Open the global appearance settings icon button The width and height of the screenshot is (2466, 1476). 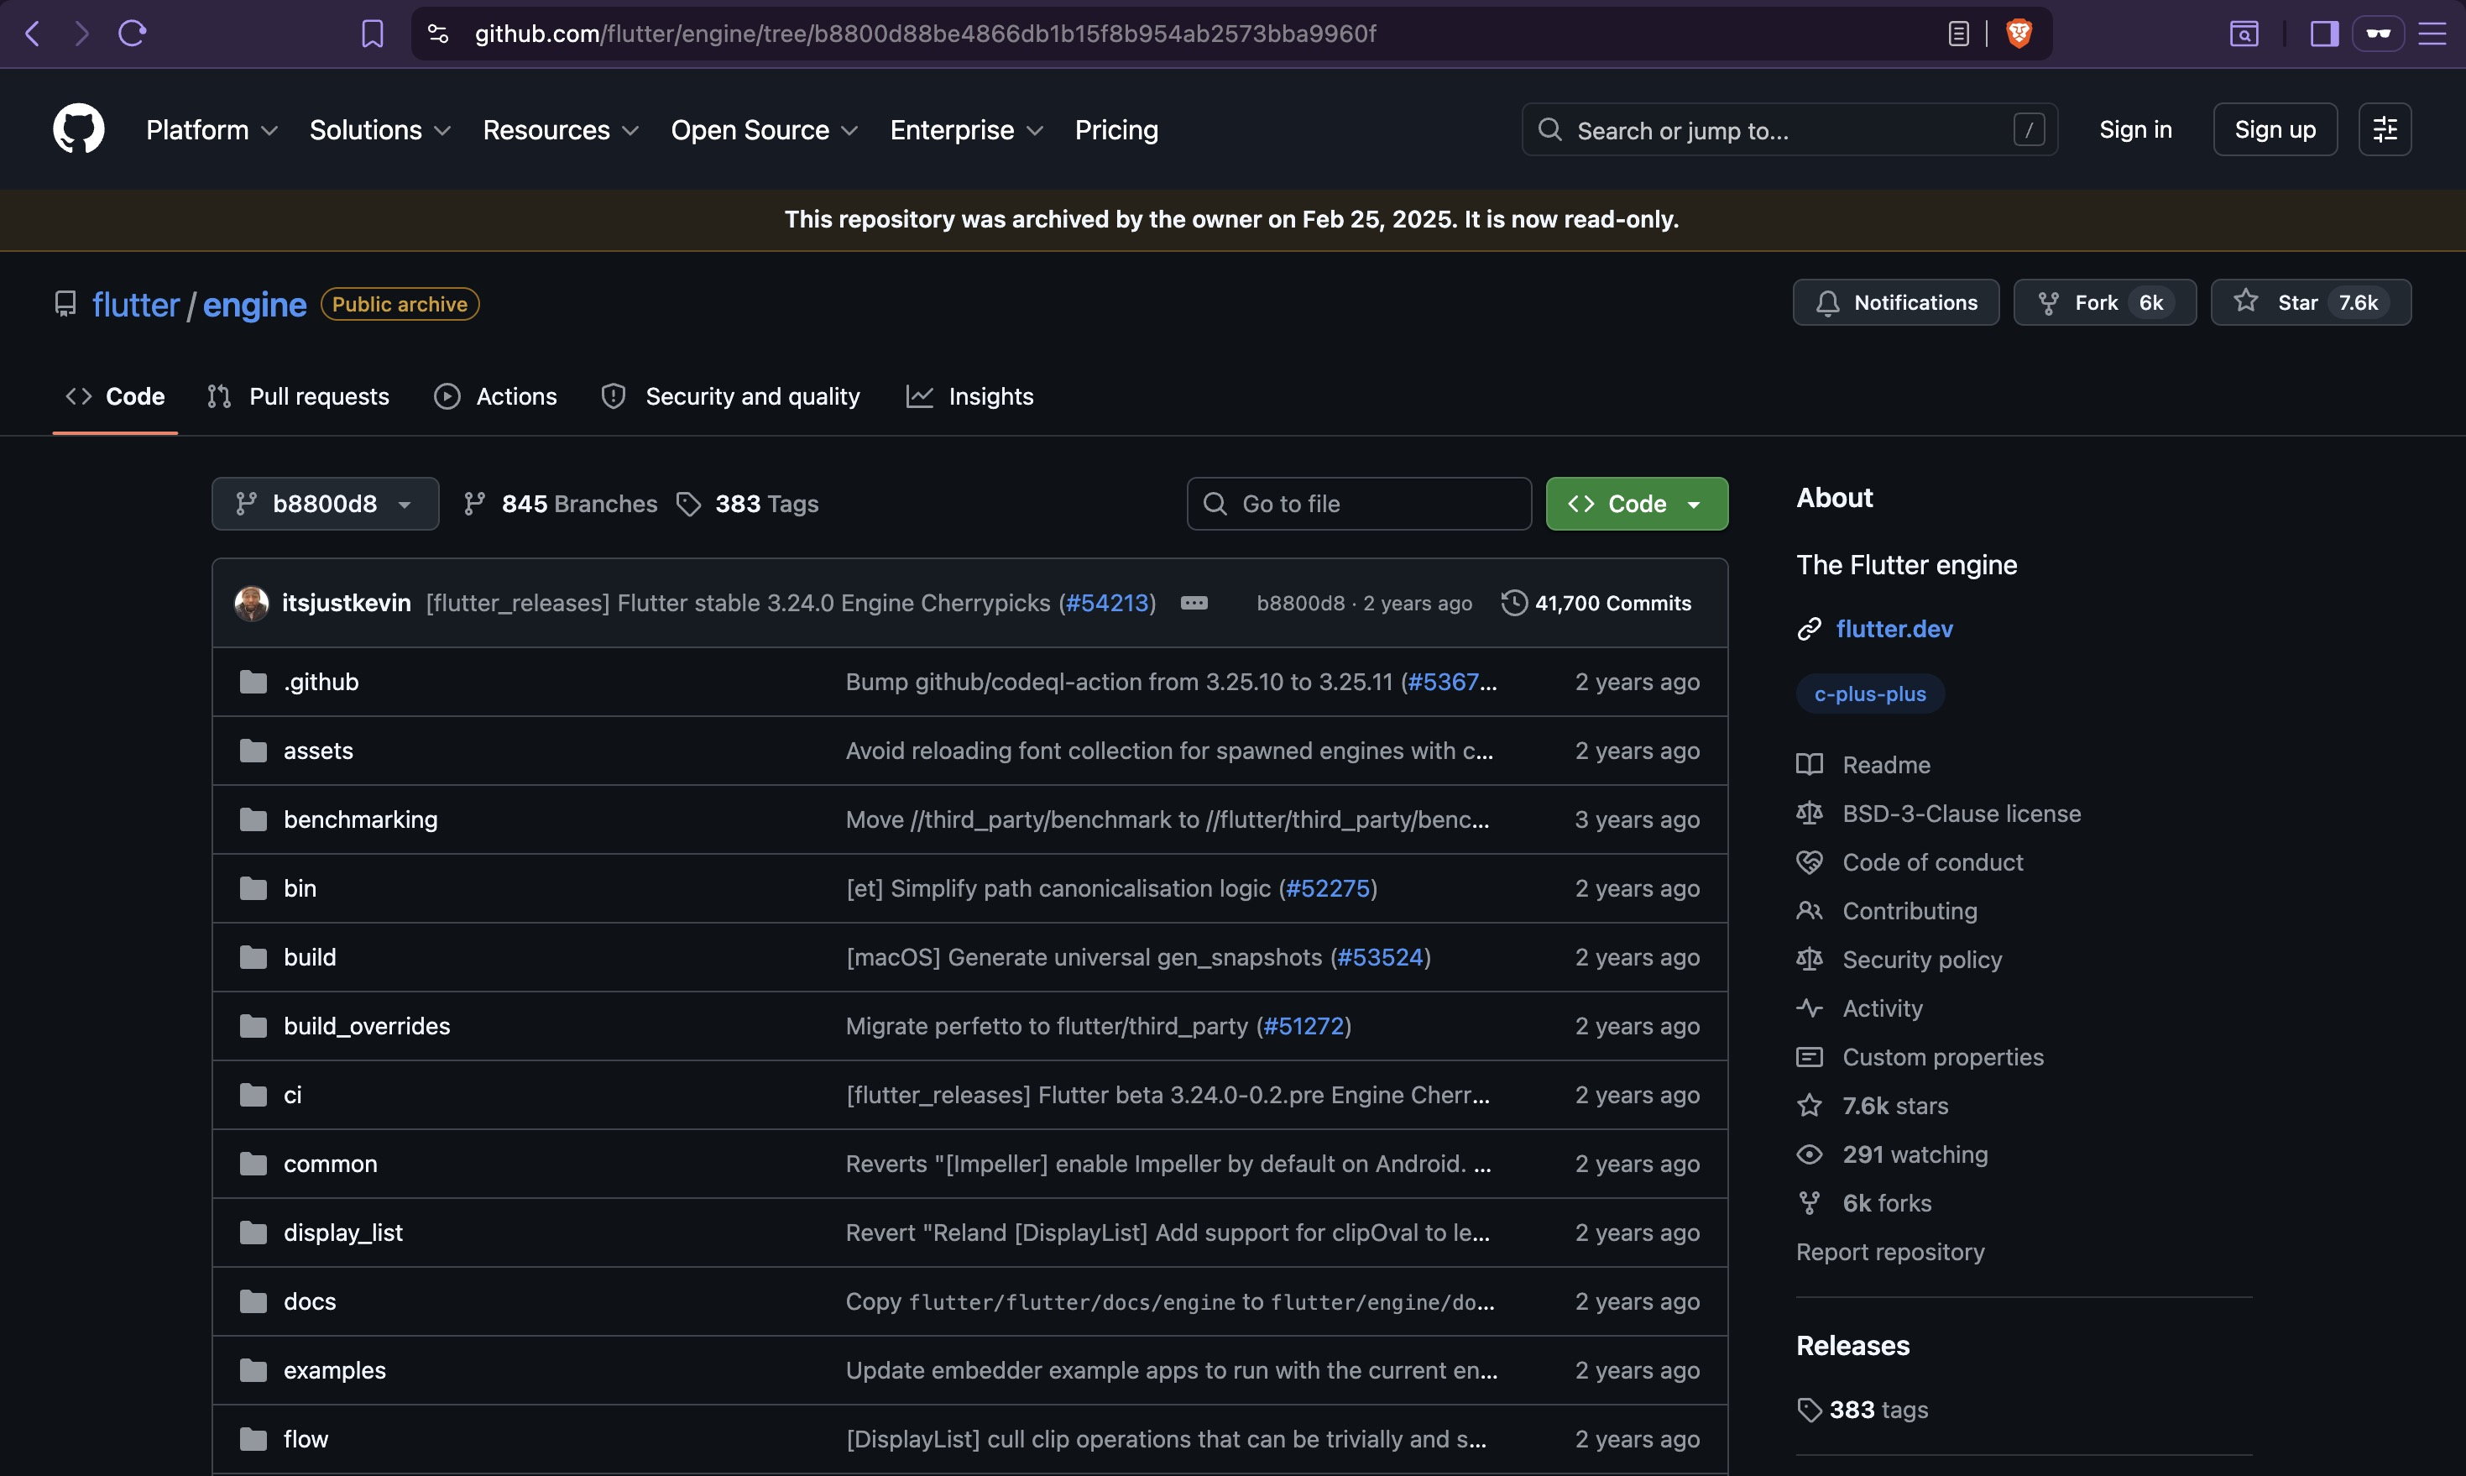(x=2385, y=129)
